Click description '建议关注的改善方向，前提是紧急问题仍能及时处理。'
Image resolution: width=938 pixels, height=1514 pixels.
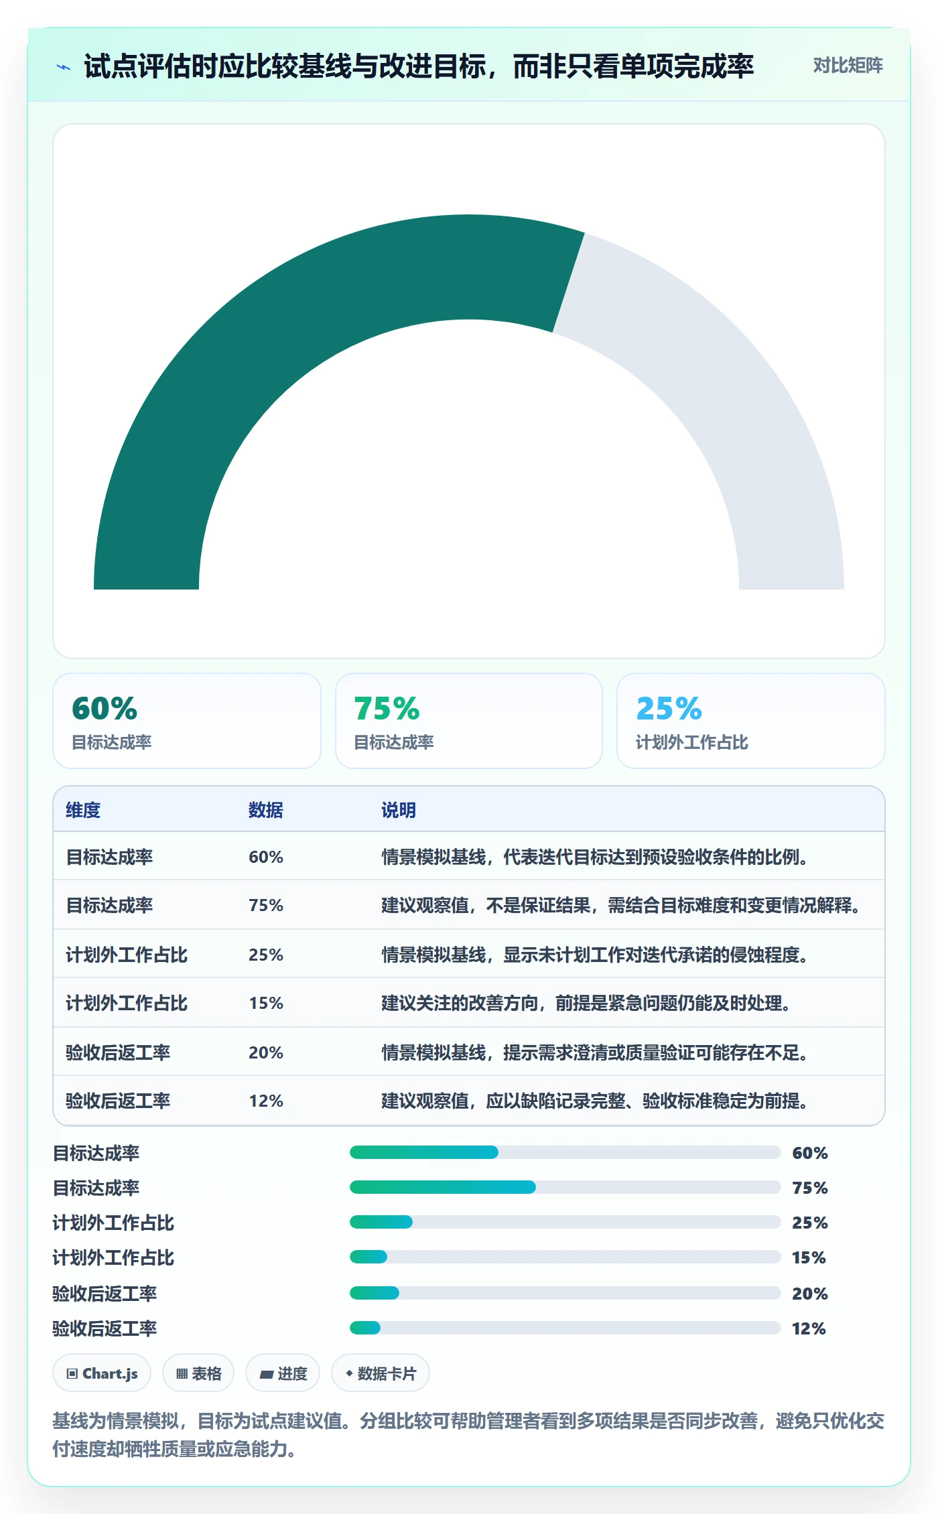pyautogui.click(x=586, y=1003)
